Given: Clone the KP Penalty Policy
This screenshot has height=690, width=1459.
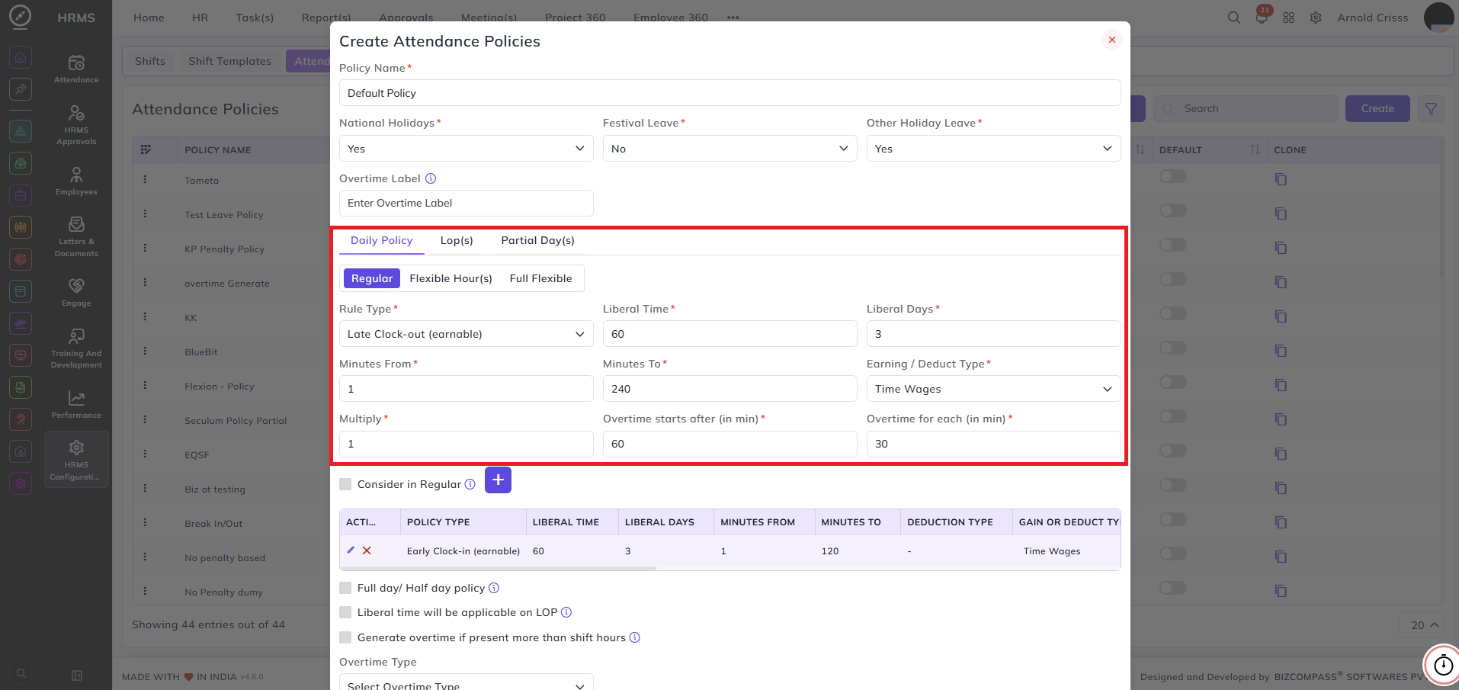Looking at the screenshot, I should 1281,248.
